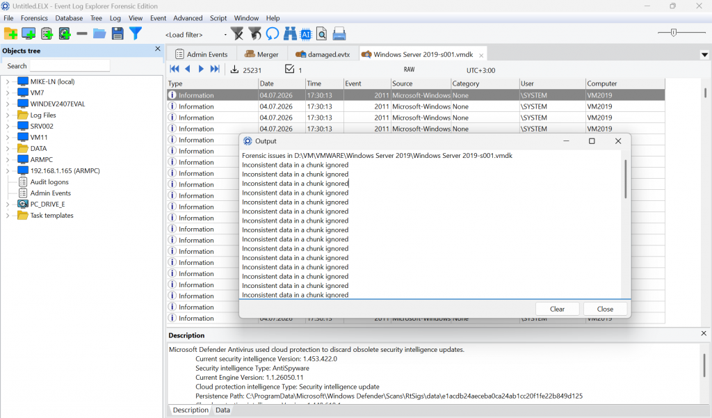Expand the VM7 tree node
The image size is (712, 418).
click(x=7, y=93)
